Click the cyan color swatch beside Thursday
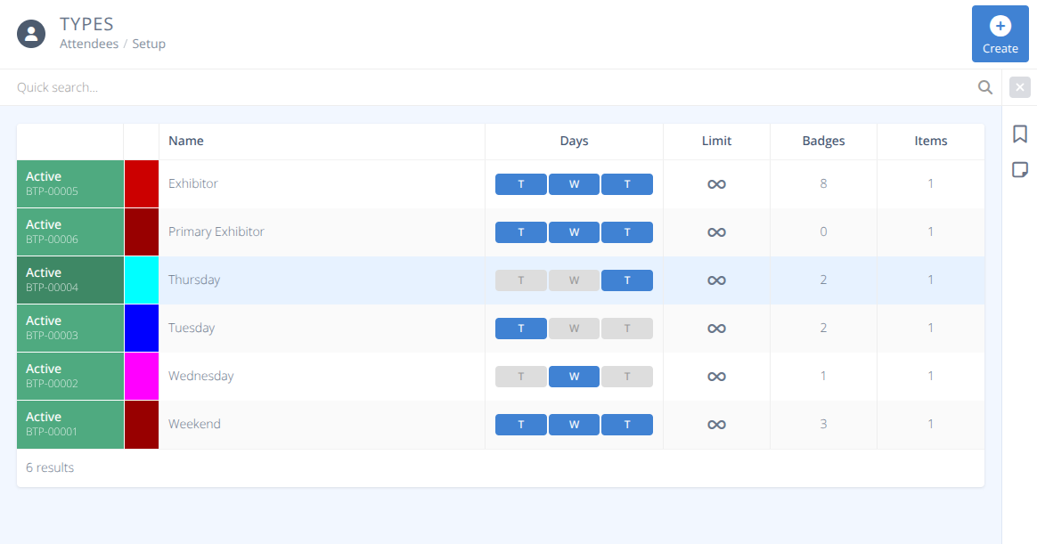The height and width of the screenshot is (544, 1037). coord(142,280)
